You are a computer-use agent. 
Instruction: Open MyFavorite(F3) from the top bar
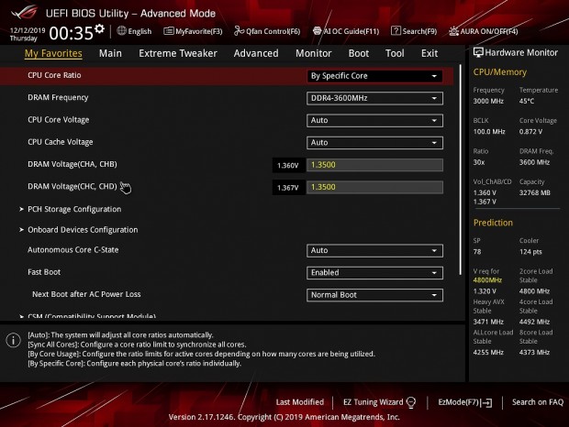tap(193, 31)
